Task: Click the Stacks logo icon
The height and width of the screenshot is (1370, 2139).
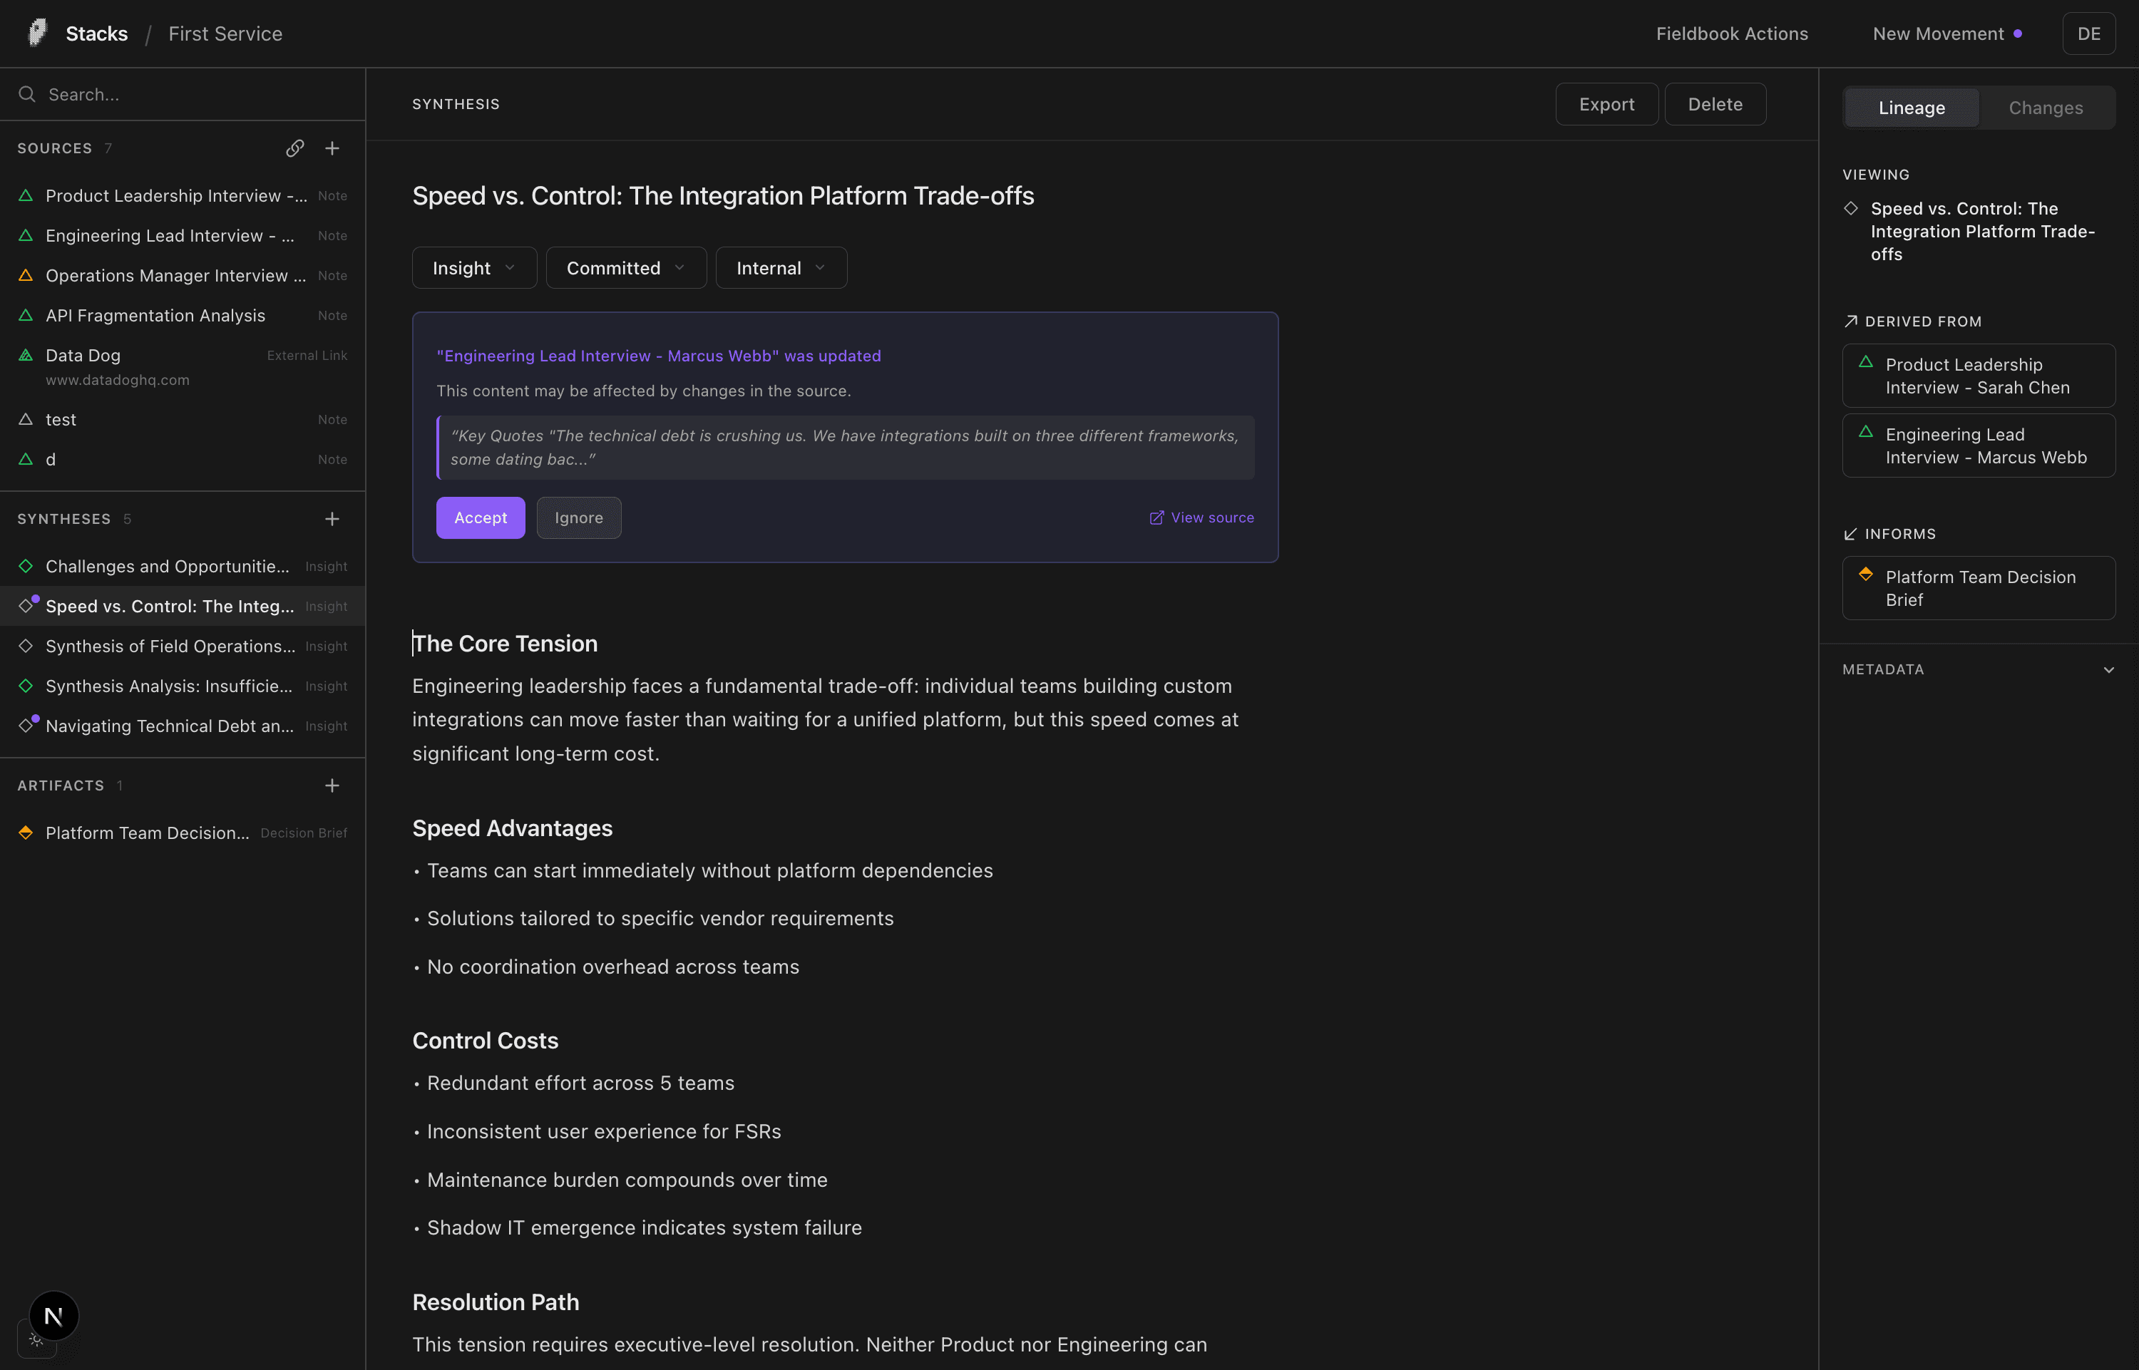Action: pos(37,33)
